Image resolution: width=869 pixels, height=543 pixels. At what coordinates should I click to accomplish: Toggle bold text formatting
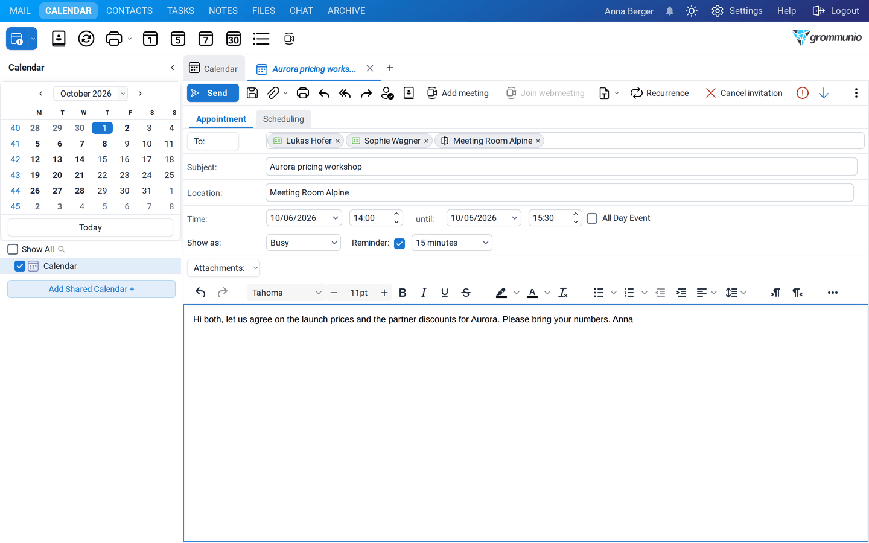403,293
